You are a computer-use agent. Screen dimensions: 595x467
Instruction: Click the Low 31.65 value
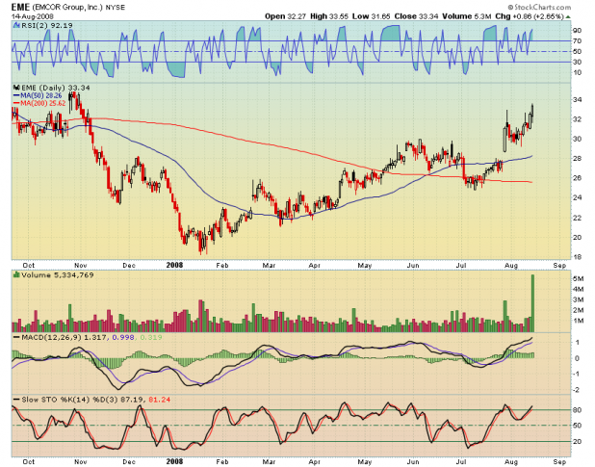(x=371, y=16)
